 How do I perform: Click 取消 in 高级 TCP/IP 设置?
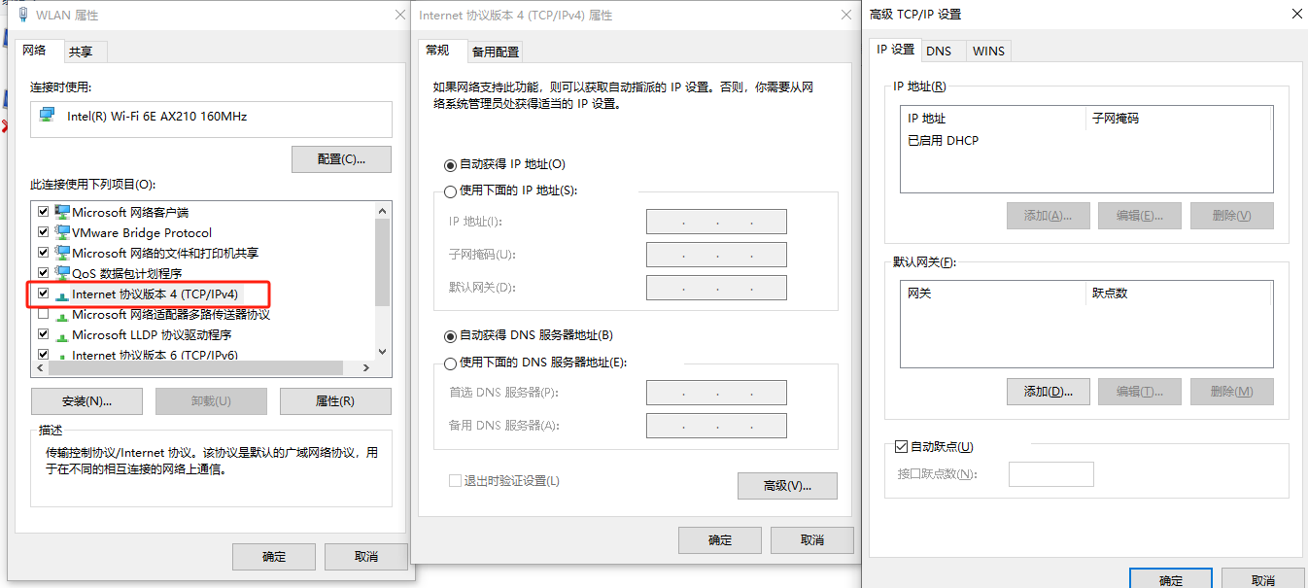1263,579
